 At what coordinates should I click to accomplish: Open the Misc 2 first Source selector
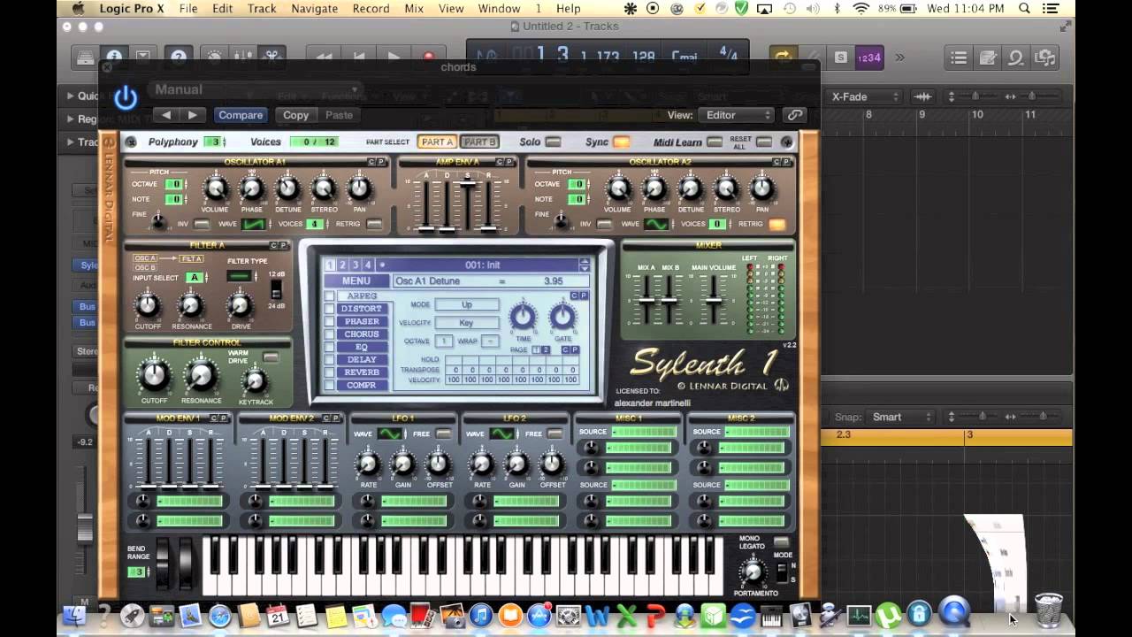point(756,432)
